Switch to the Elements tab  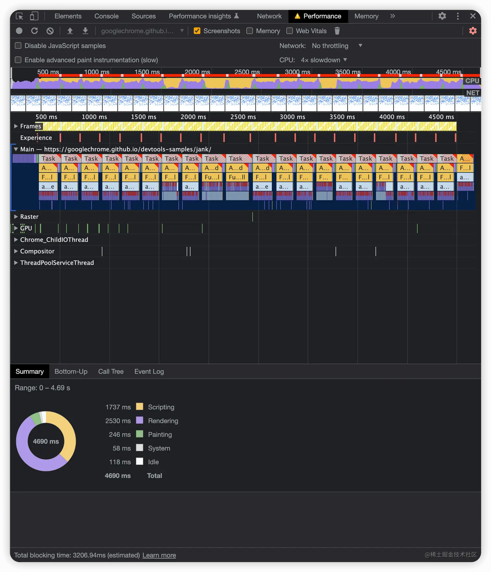tap(68, 16)
